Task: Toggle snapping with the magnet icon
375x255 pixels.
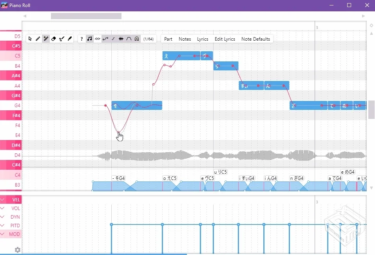Action: click(x=137, y=39)
